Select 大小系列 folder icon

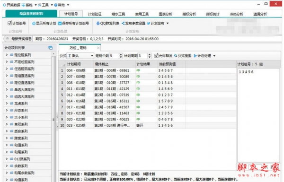(x=11, y=117)
